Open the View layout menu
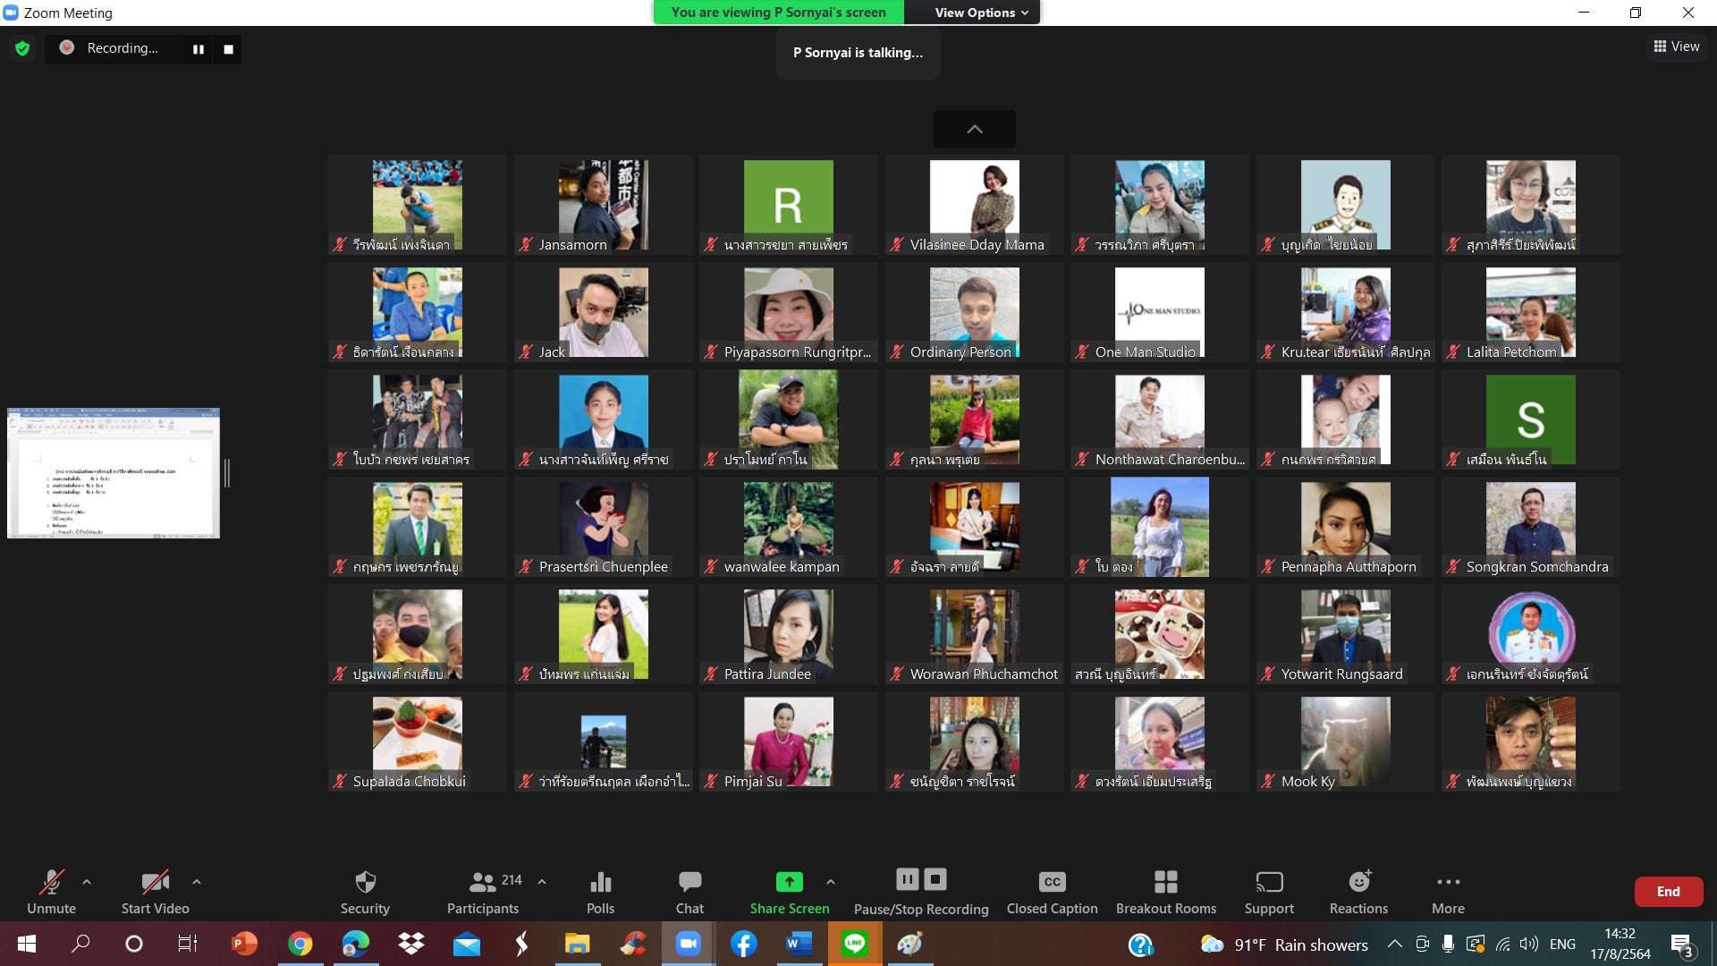 click(1676, 47)
